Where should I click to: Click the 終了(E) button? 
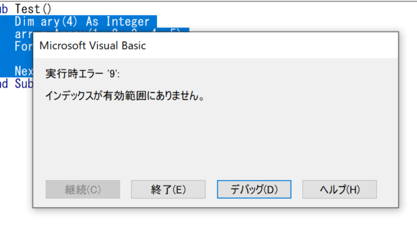click(168, 189)
